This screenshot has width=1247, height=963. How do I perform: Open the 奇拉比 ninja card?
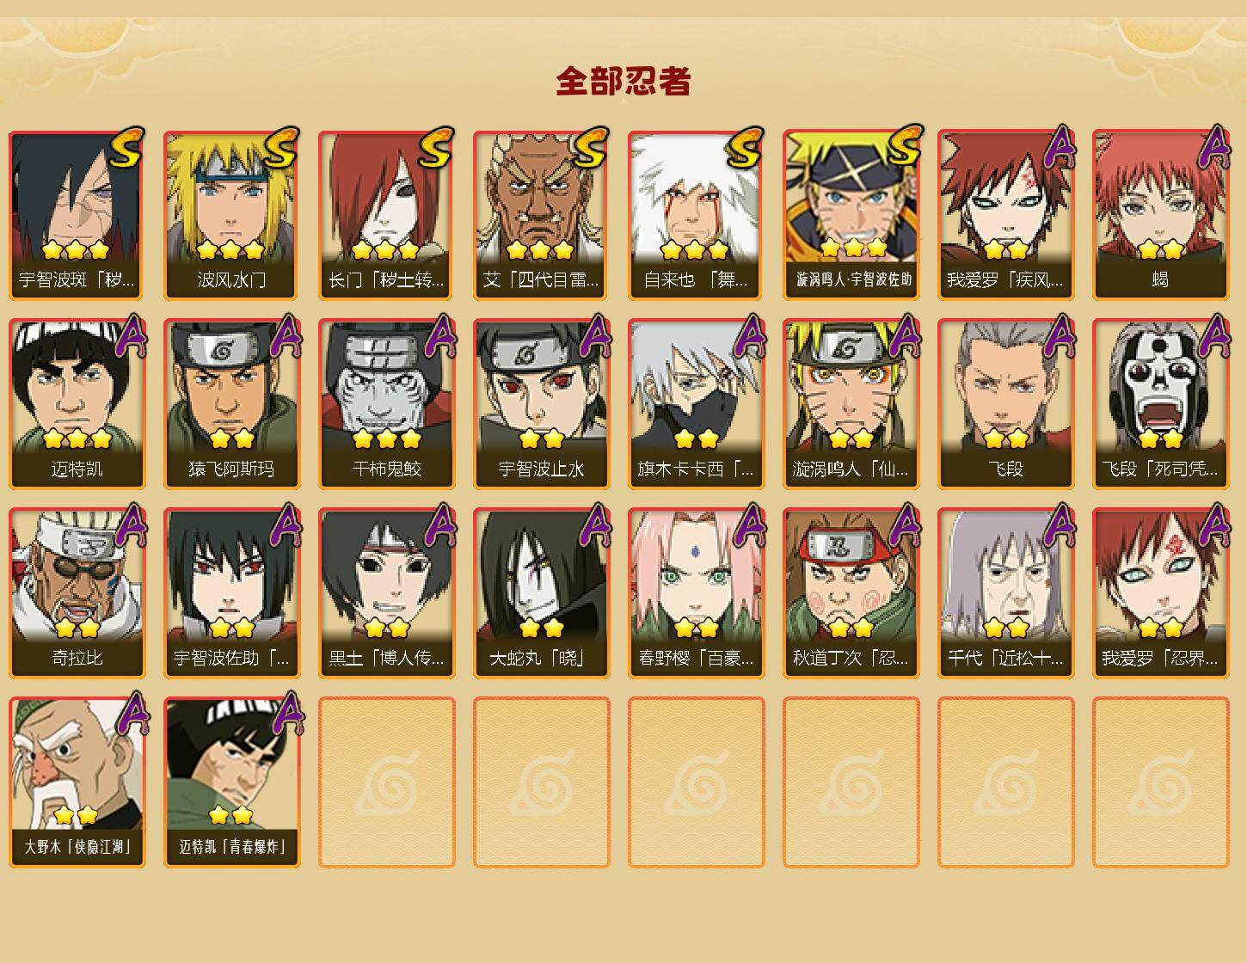(77, 593)
